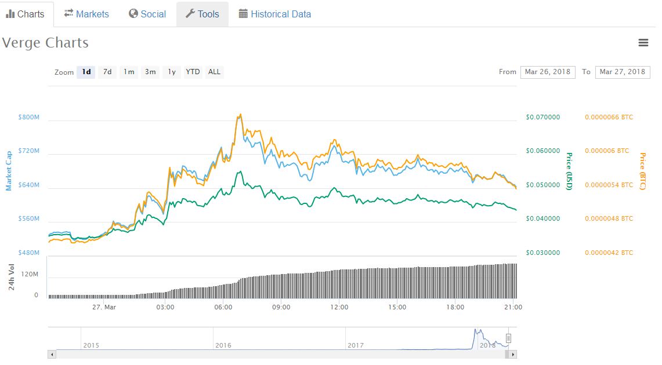
Task: Click the 21:00 time axis label
Action: (513, 307)
